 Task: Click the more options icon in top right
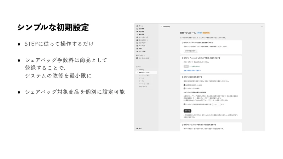tap(262, 26)
